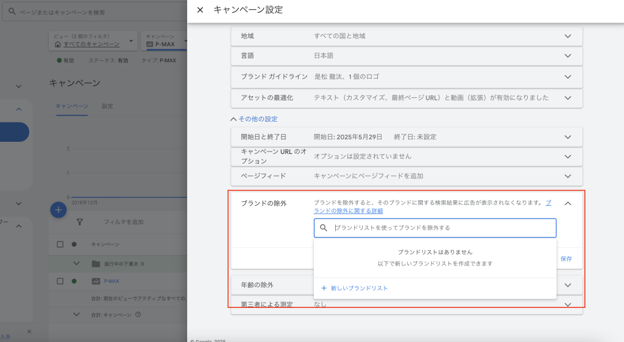
Task: Click the blue plus create button
Action: coord(58,210)
